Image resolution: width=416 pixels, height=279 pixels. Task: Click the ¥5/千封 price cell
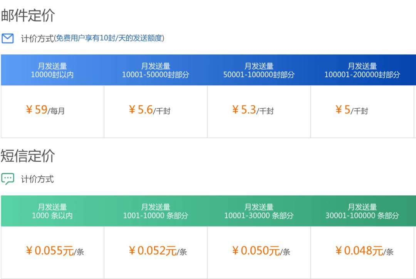pos(362,110)
